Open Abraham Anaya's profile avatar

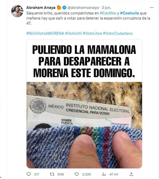(x=17, y=11)
